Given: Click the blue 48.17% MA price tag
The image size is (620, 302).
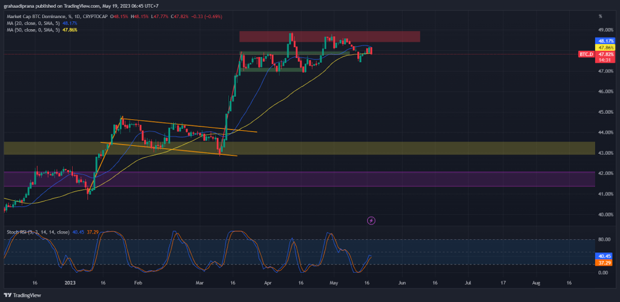Looking at the screenshot, I should tap(605, 41).
